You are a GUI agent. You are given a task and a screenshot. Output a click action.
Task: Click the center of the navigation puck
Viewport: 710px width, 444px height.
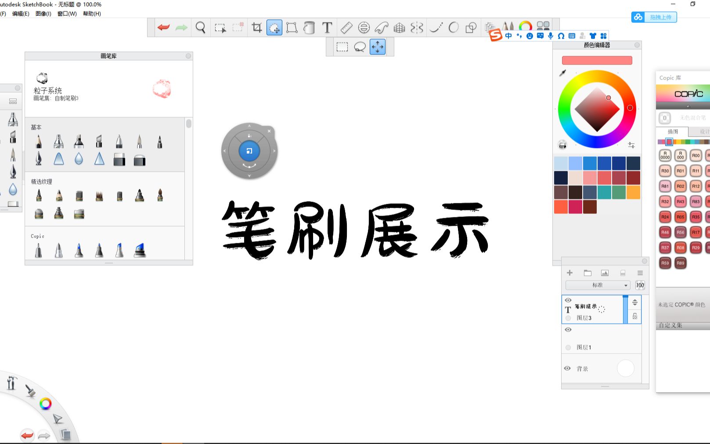(x=249, y=151)
